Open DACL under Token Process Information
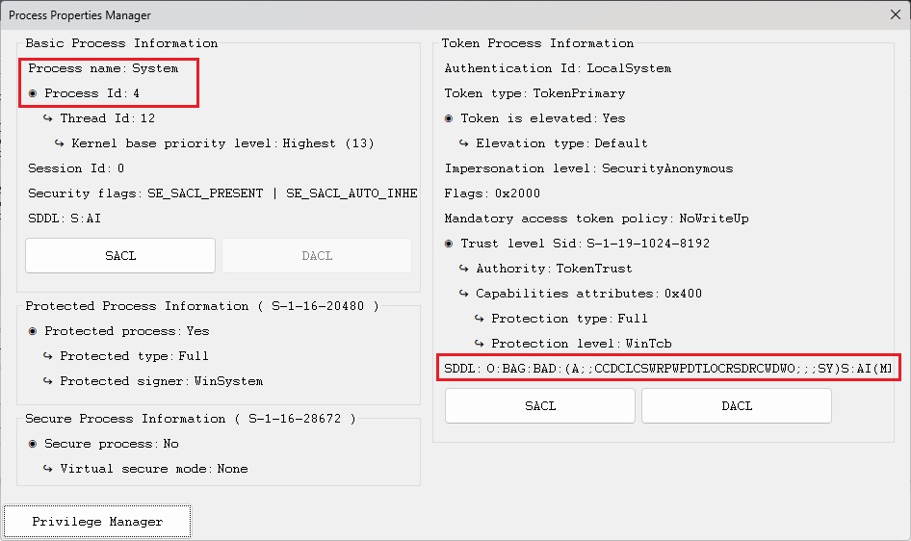911x541 pixels. [x=737, y=406]
